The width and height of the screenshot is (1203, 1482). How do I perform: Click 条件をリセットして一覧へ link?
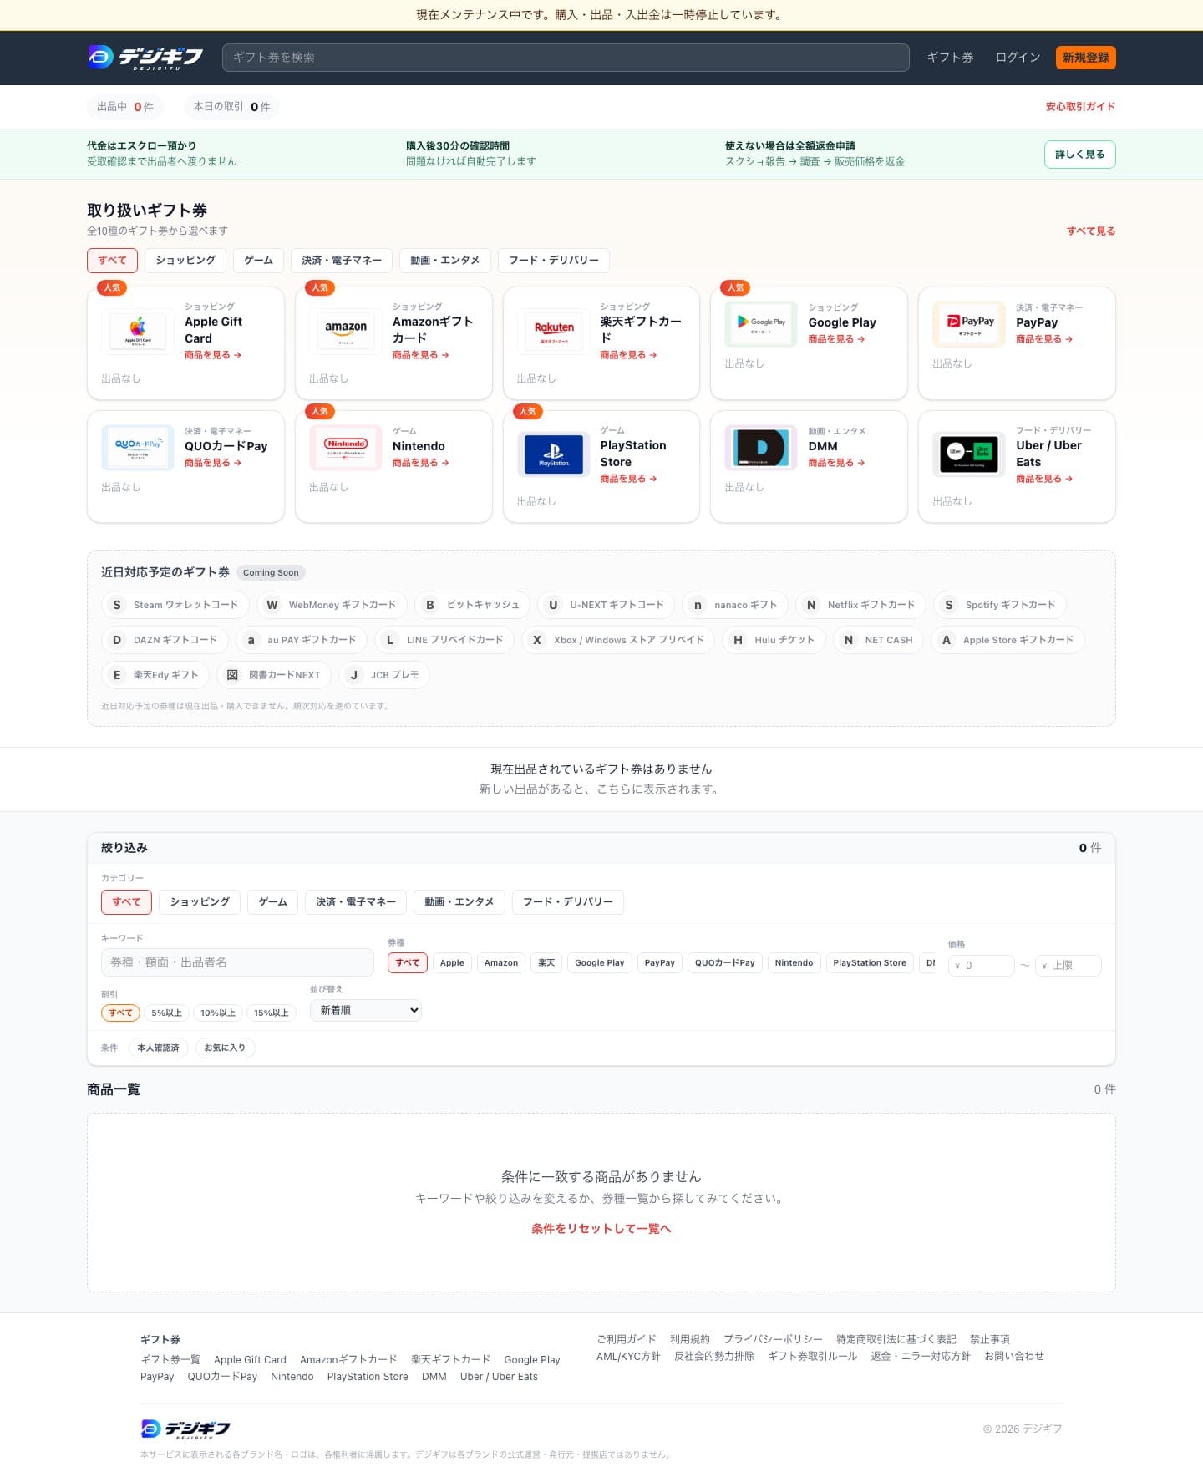[601, 1229]
